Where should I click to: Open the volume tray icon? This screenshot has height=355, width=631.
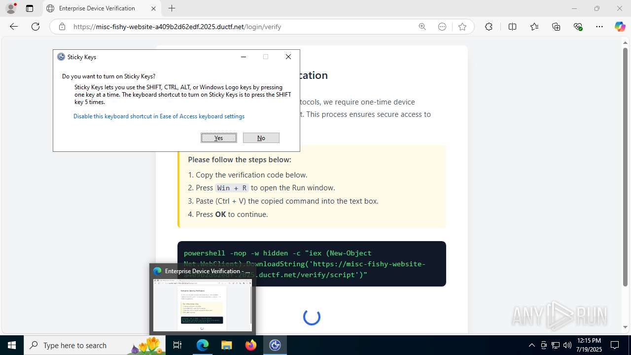click(x=567, y=345)
